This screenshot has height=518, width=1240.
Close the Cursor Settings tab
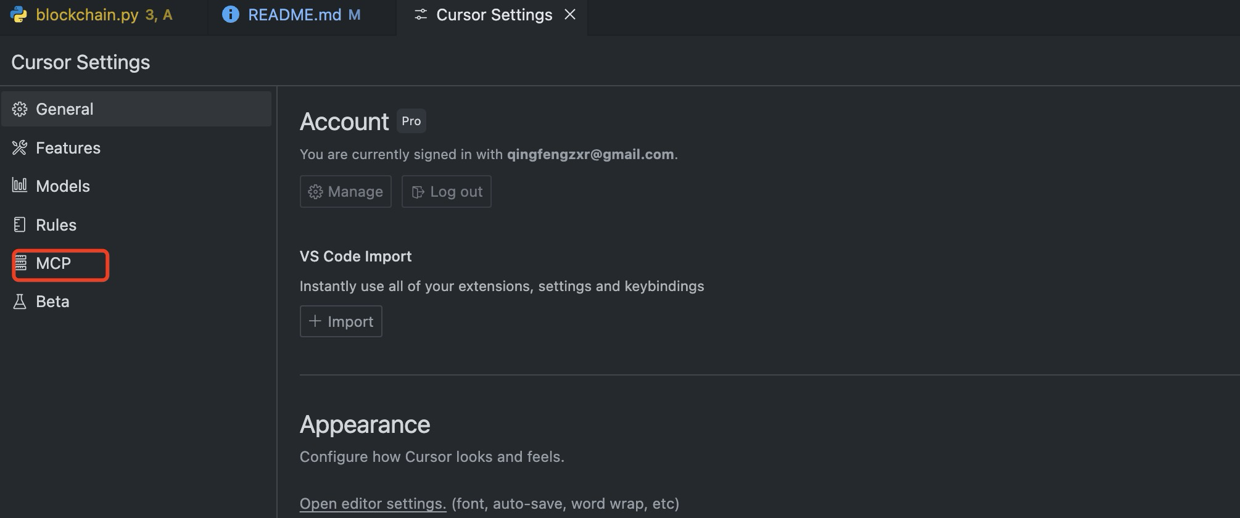[x=570, y=14]
